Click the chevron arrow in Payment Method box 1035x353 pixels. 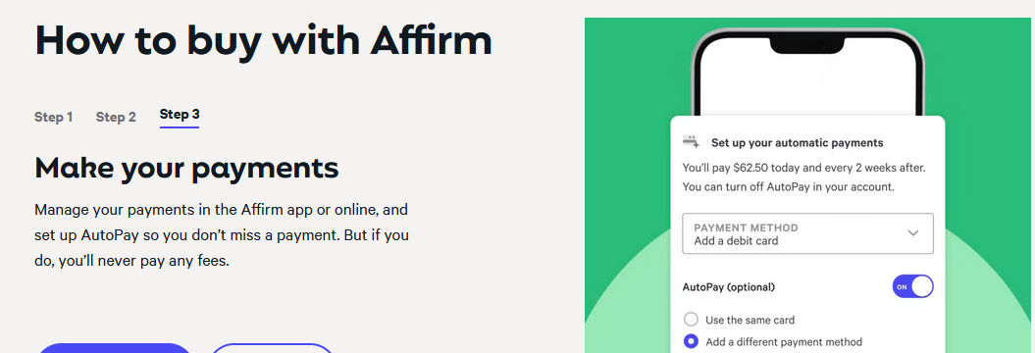[913, 233]
